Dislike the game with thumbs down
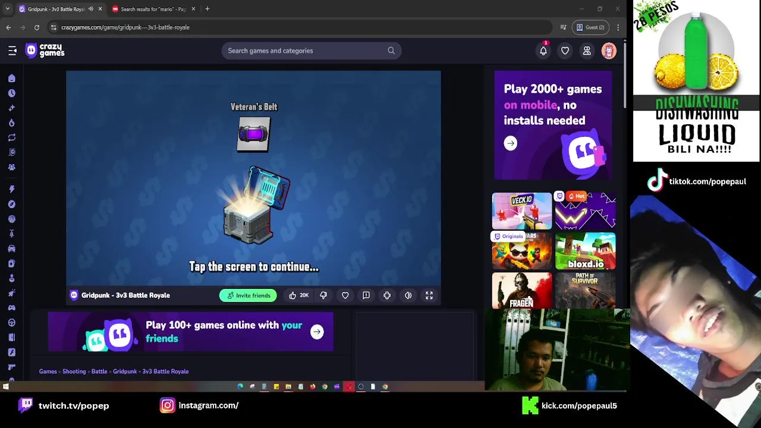 (323, 295)
